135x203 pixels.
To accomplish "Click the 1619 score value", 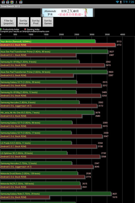I will click(115, 197).
